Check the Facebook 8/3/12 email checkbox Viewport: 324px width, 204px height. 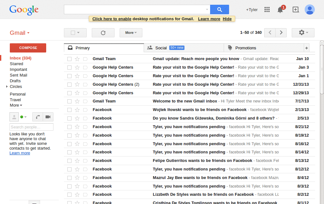[x=69, y=186]
